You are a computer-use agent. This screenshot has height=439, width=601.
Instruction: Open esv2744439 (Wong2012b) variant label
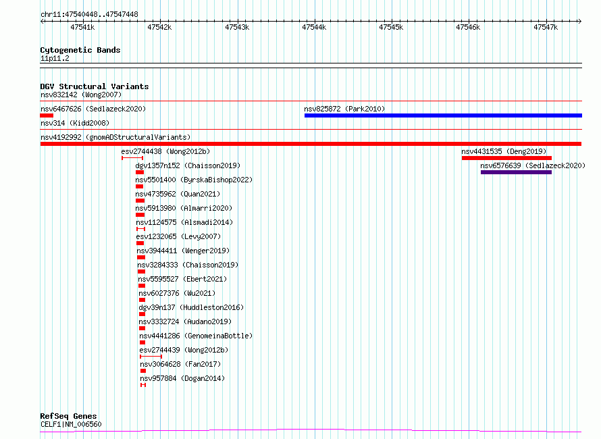[x=184, y=350]
